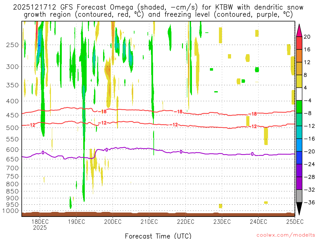Click the 350 pressure level label

tap(12, 85)
